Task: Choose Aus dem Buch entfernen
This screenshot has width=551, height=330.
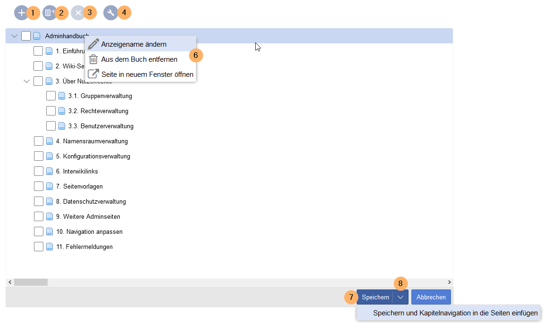Action: pos(139,59)
